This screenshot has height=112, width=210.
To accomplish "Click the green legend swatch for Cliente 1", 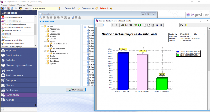I will coord(178,55).
